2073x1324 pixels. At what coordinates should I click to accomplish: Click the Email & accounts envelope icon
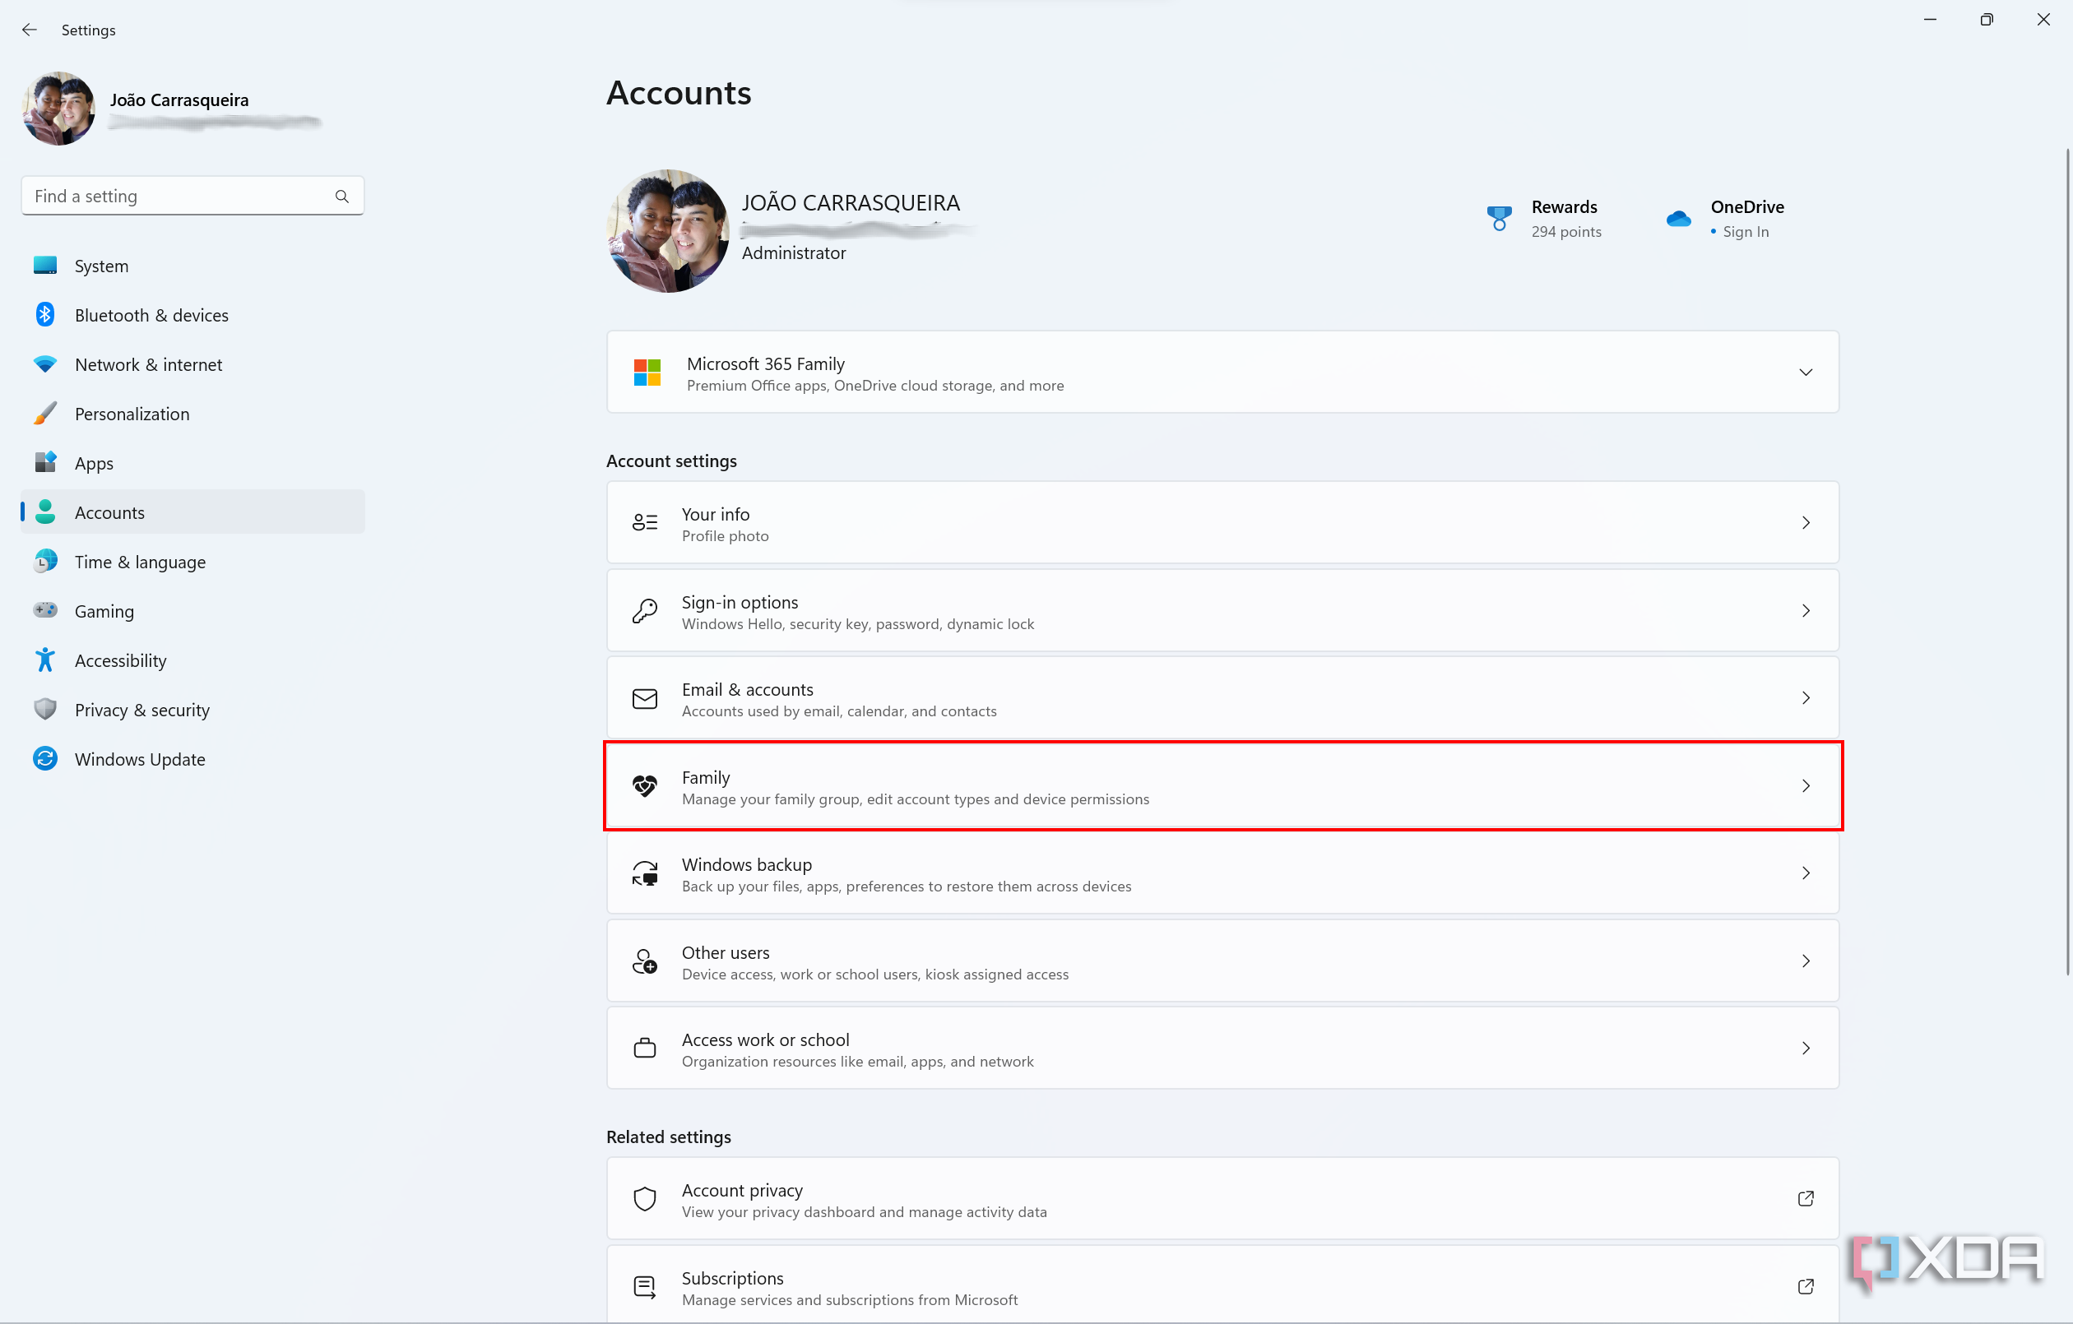(x=645, y=698)
